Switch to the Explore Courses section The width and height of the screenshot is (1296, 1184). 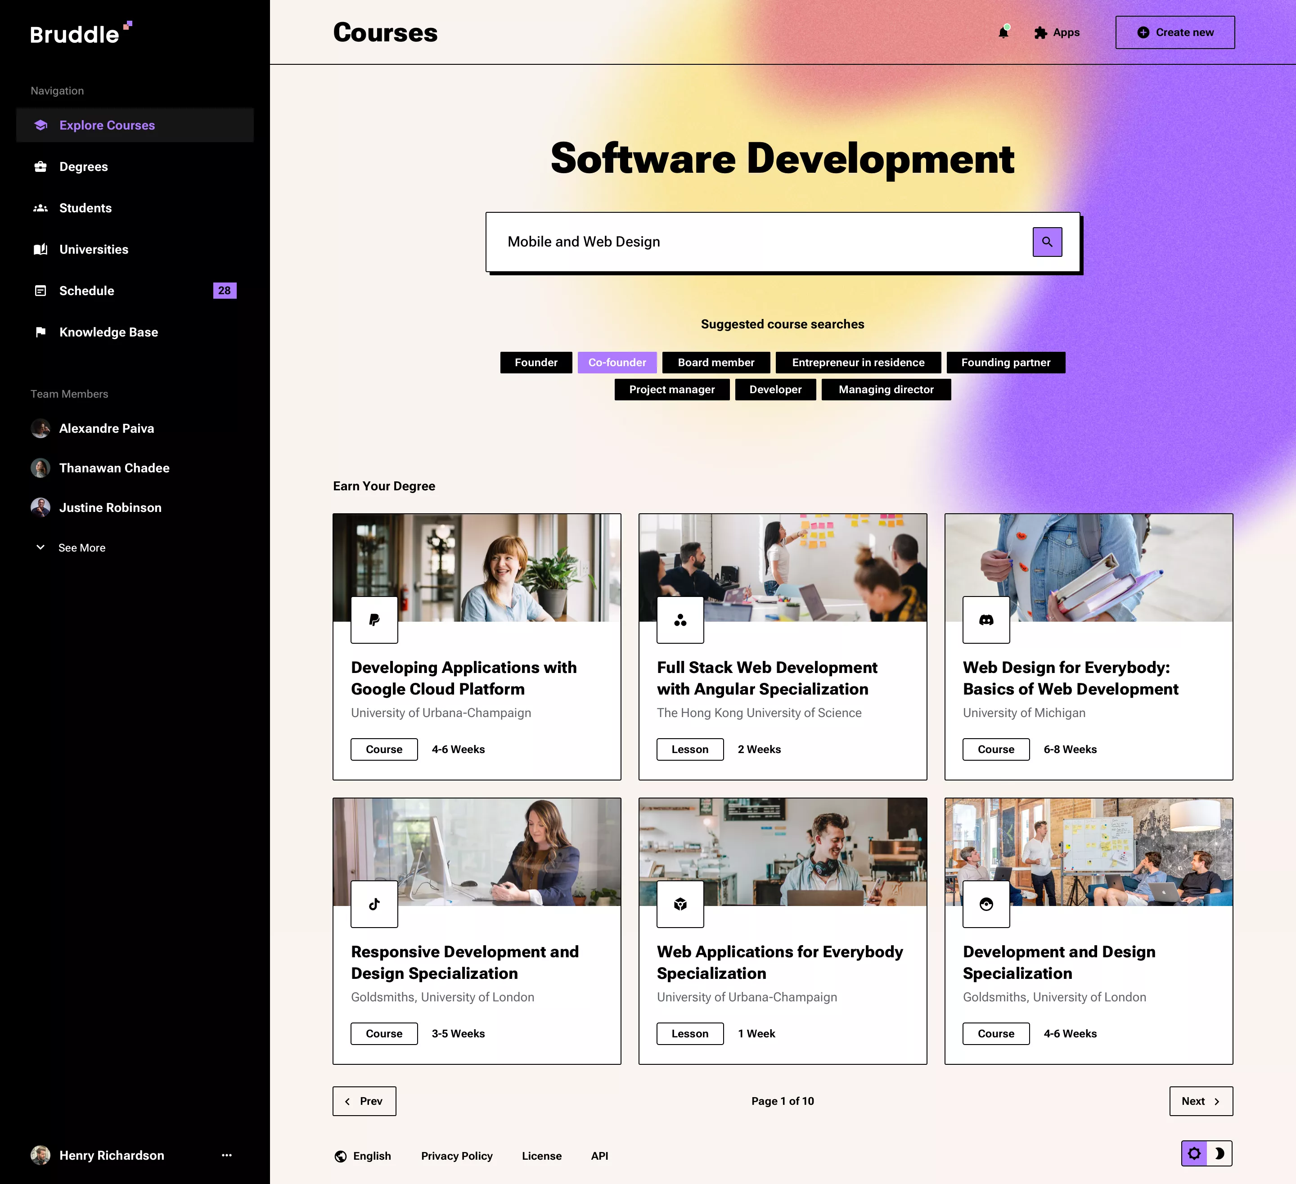click(x=107, y=125)
